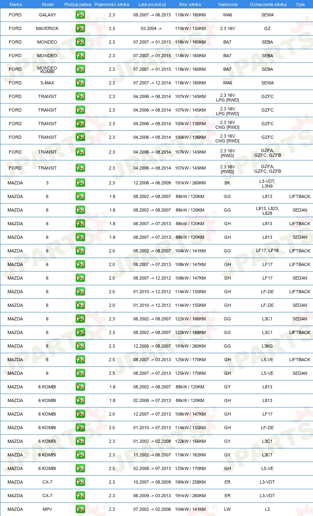Click the Nadwozie column header
This screenshot has height=516, width=313.
[x=228, y=4]
